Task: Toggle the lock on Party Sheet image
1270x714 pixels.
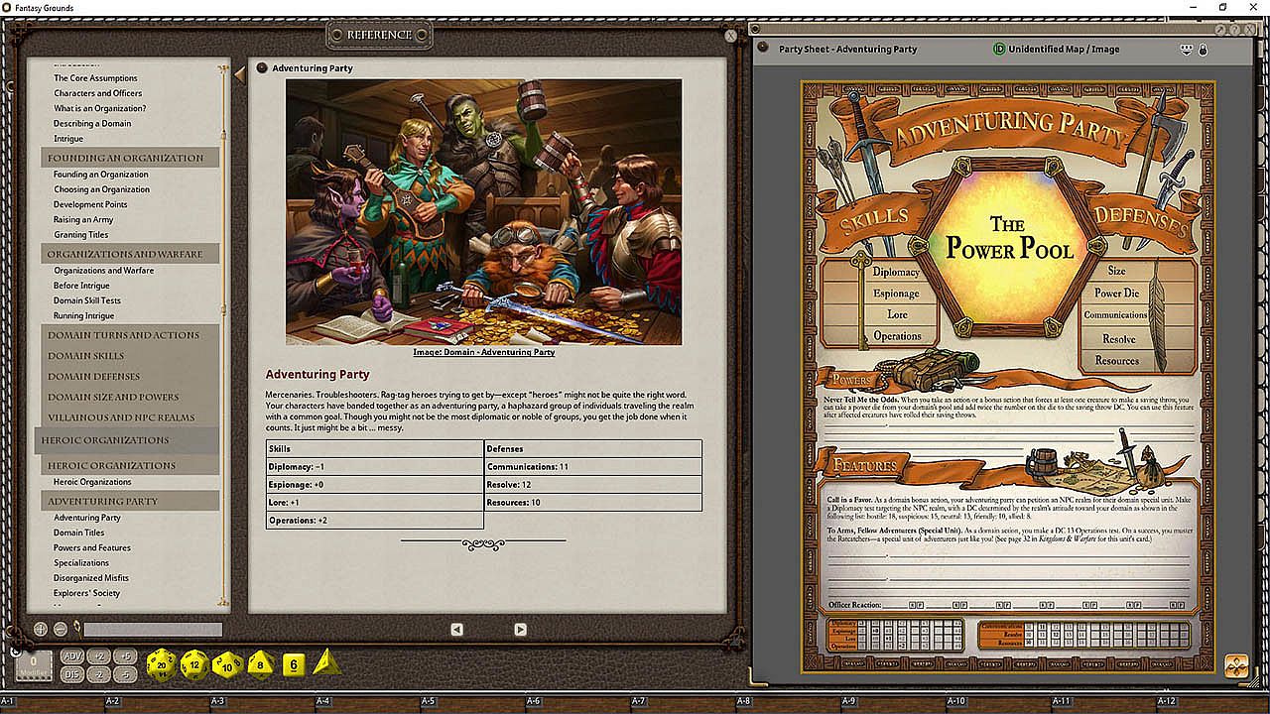Action: pos(1203,49)
